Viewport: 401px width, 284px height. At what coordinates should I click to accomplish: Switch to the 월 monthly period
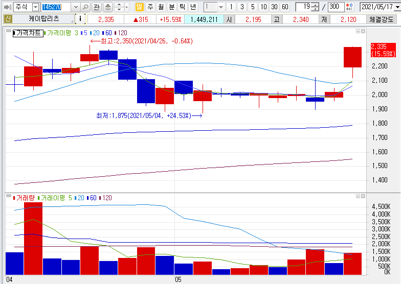pos(161,7)
